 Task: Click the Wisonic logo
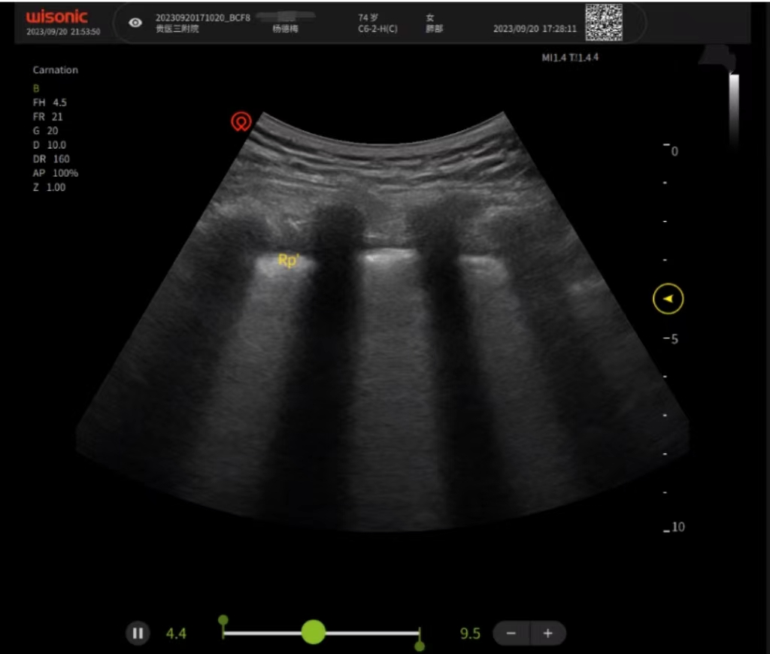coord(57,17)
